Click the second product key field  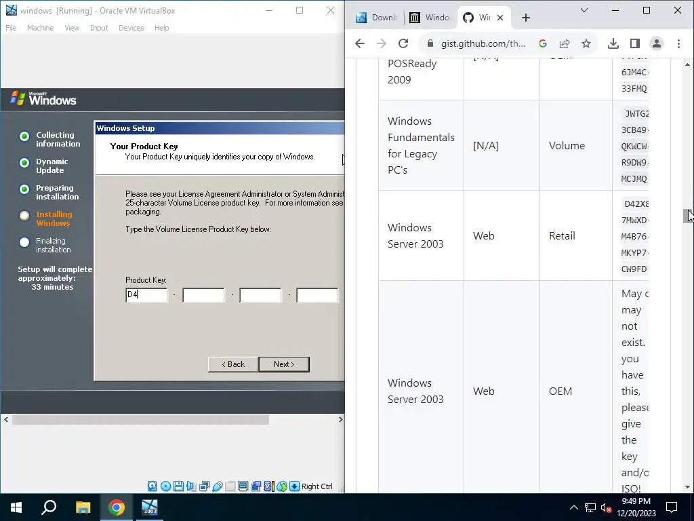(203, 295)
